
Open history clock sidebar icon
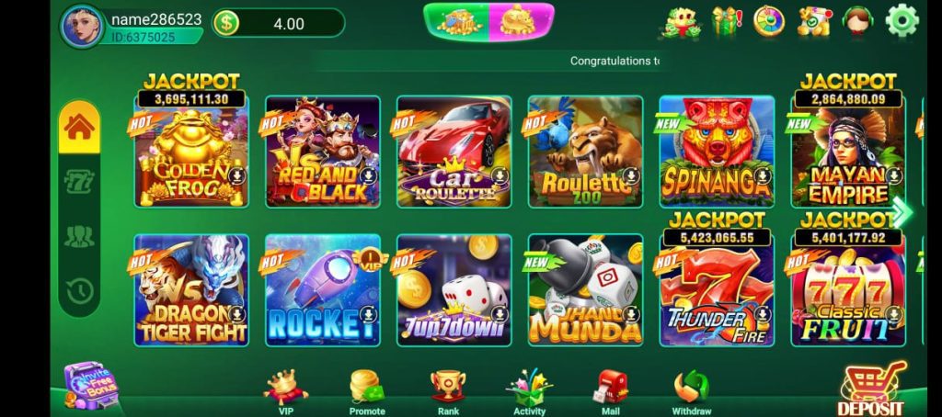(79, 291)
